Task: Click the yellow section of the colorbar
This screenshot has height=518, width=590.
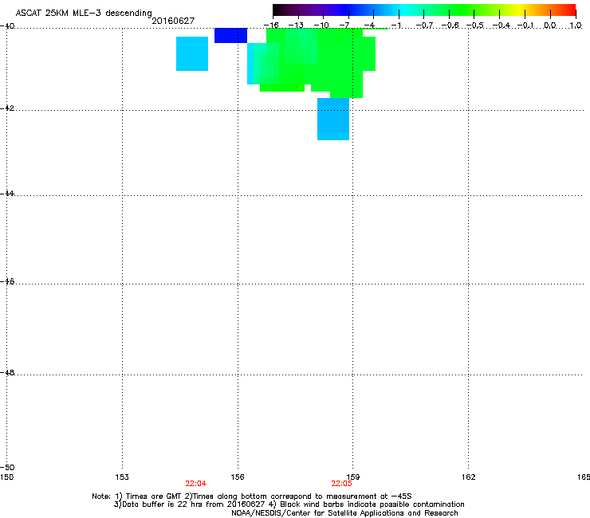Action: (x=520, y=10)
